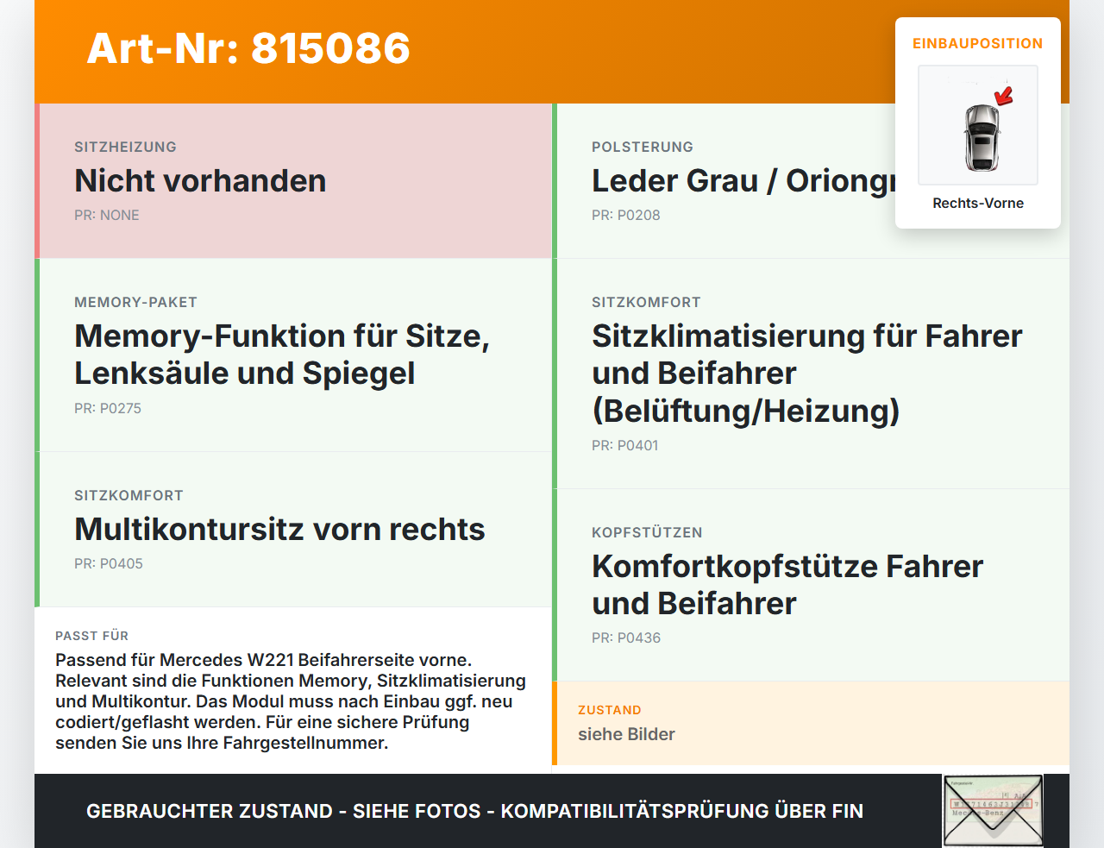Click the Sitzklimatisierung für Fahrer und Beifahrer card
The height and width of the screenshot is (848, 1104).
[811, 374]
